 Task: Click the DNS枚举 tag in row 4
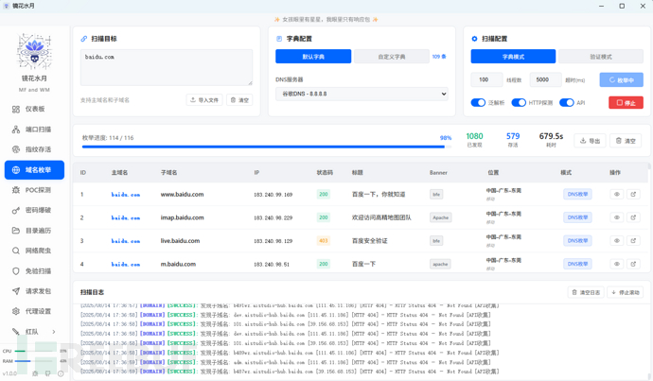point(577,264)
